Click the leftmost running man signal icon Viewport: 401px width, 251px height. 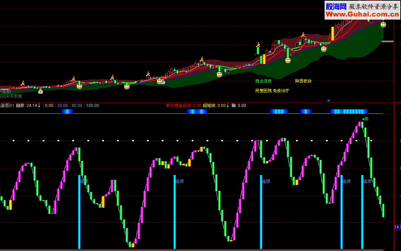[23, 83]
